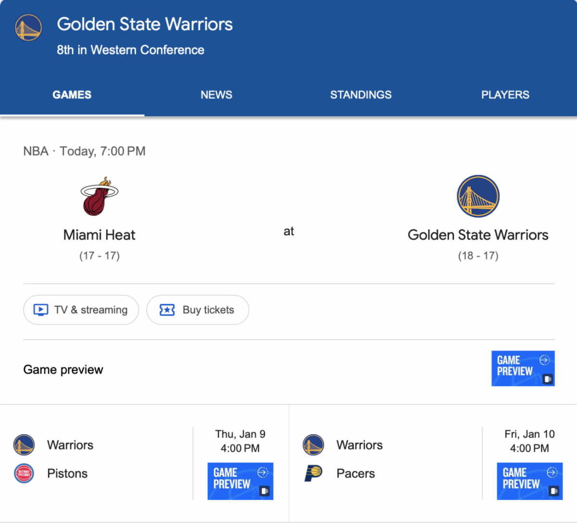The width and height of the screenshot is (577, 523).
Task: Open the STANDINGS tab
Action: point(361,95)
